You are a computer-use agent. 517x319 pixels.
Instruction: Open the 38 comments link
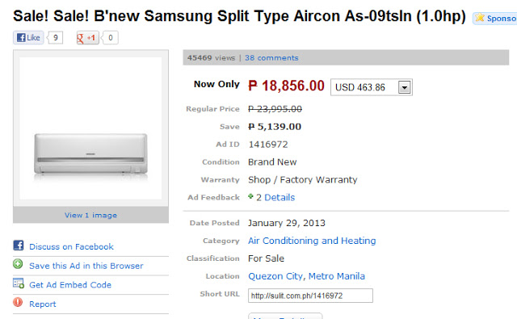[271, 58]
